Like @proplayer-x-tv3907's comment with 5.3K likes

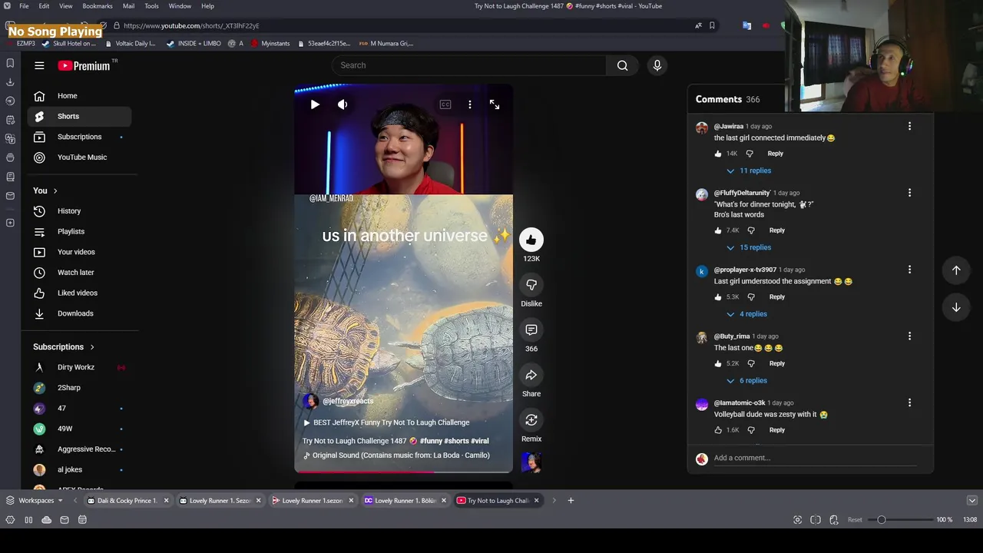[x=719, y=297]
